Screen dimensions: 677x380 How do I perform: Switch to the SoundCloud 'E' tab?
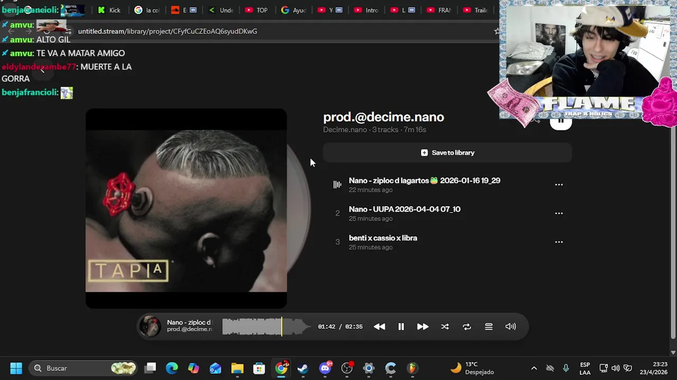click(184, 10)
